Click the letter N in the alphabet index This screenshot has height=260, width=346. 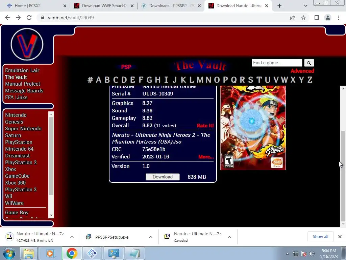(x=208, y=80)
